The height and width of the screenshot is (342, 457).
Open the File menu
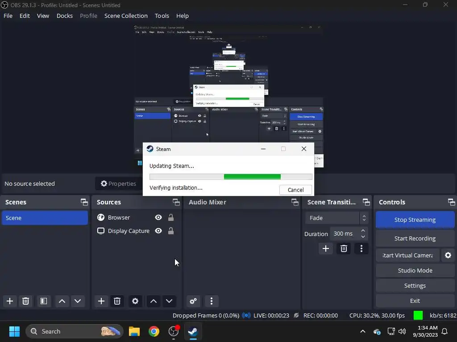click(x=8, y=16)
